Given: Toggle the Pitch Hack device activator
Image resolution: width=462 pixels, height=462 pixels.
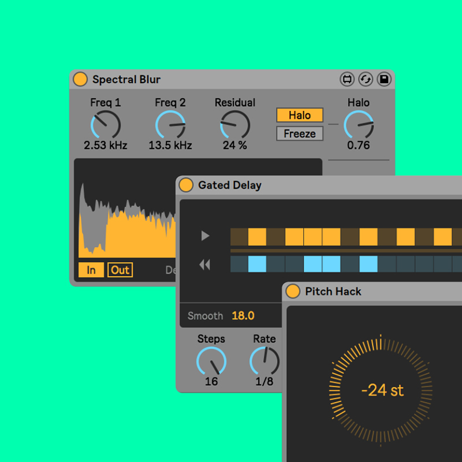Looking at the screenshot, I should click(293, 292).
